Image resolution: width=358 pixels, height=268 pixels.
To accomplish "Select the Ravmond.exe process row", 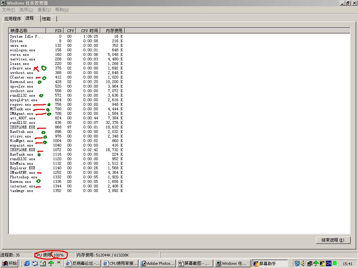I will point(66,82).
